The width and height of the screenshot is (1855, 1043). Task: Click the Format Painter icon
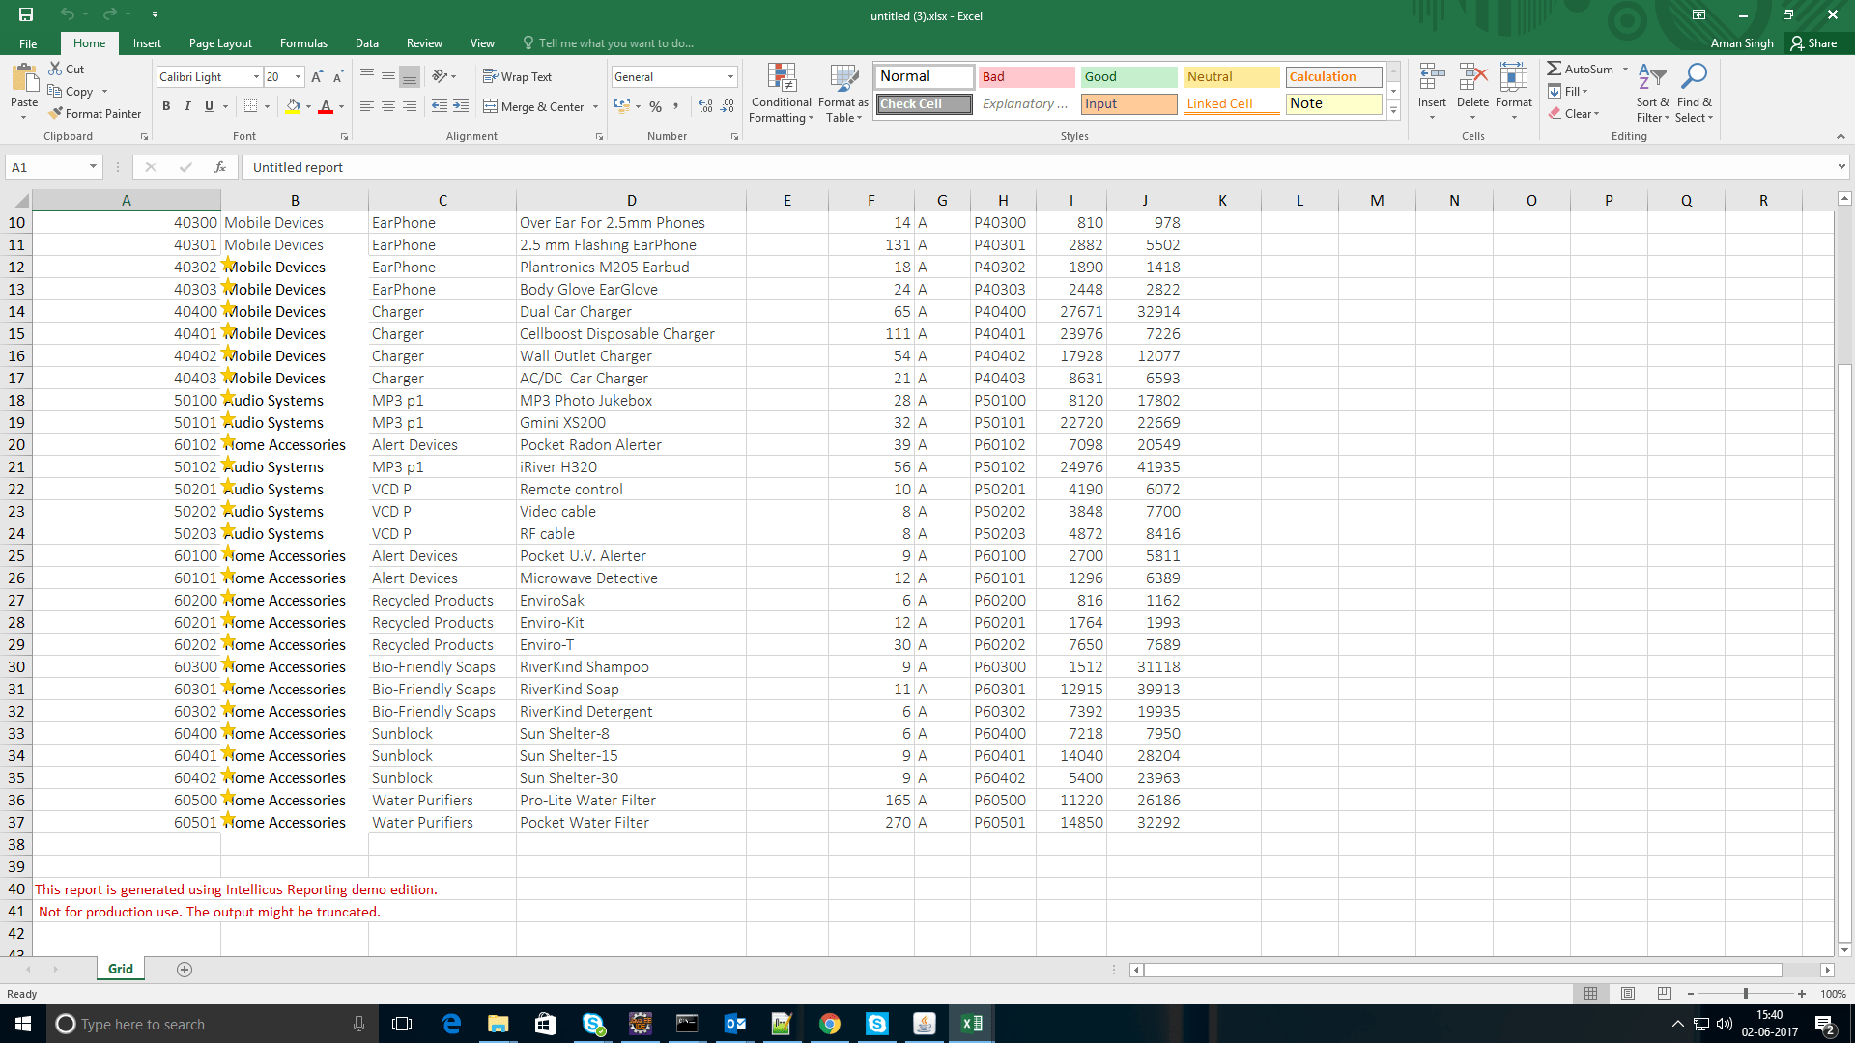pos(56,114)
